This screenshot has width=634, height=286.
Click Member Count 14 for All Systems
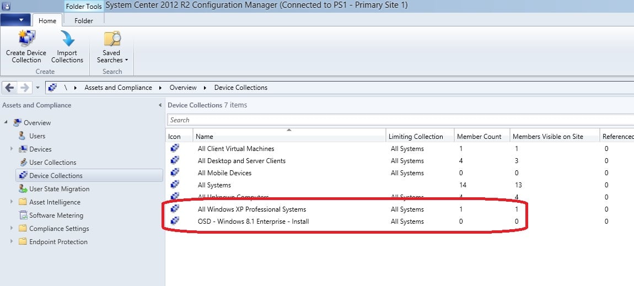coord(463,185)
